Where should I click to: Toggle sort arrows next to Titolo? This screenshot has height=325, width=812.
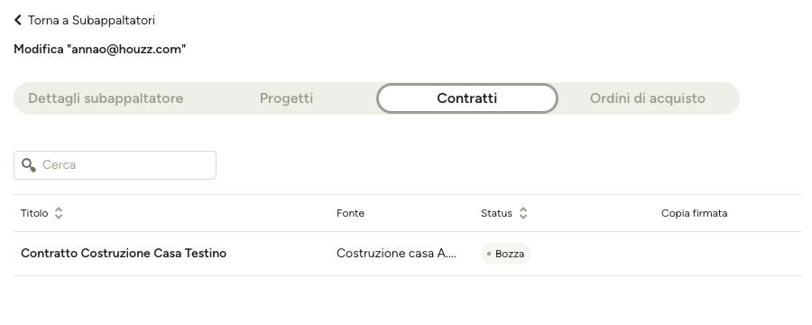(x=59, y=213)
